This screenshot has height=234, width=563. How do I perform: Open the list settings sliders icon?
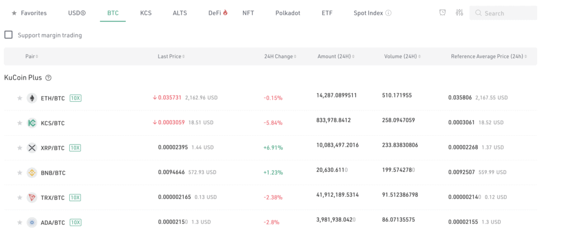(459, 13)
